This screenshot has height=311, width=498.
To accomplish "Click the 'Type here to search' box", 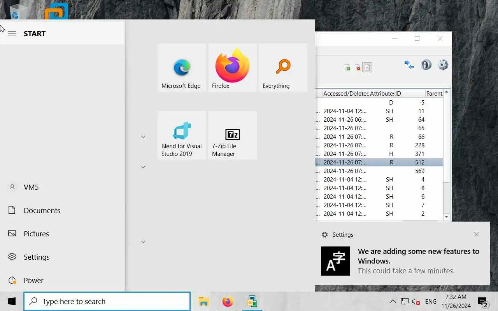I will tap(107, 301).
